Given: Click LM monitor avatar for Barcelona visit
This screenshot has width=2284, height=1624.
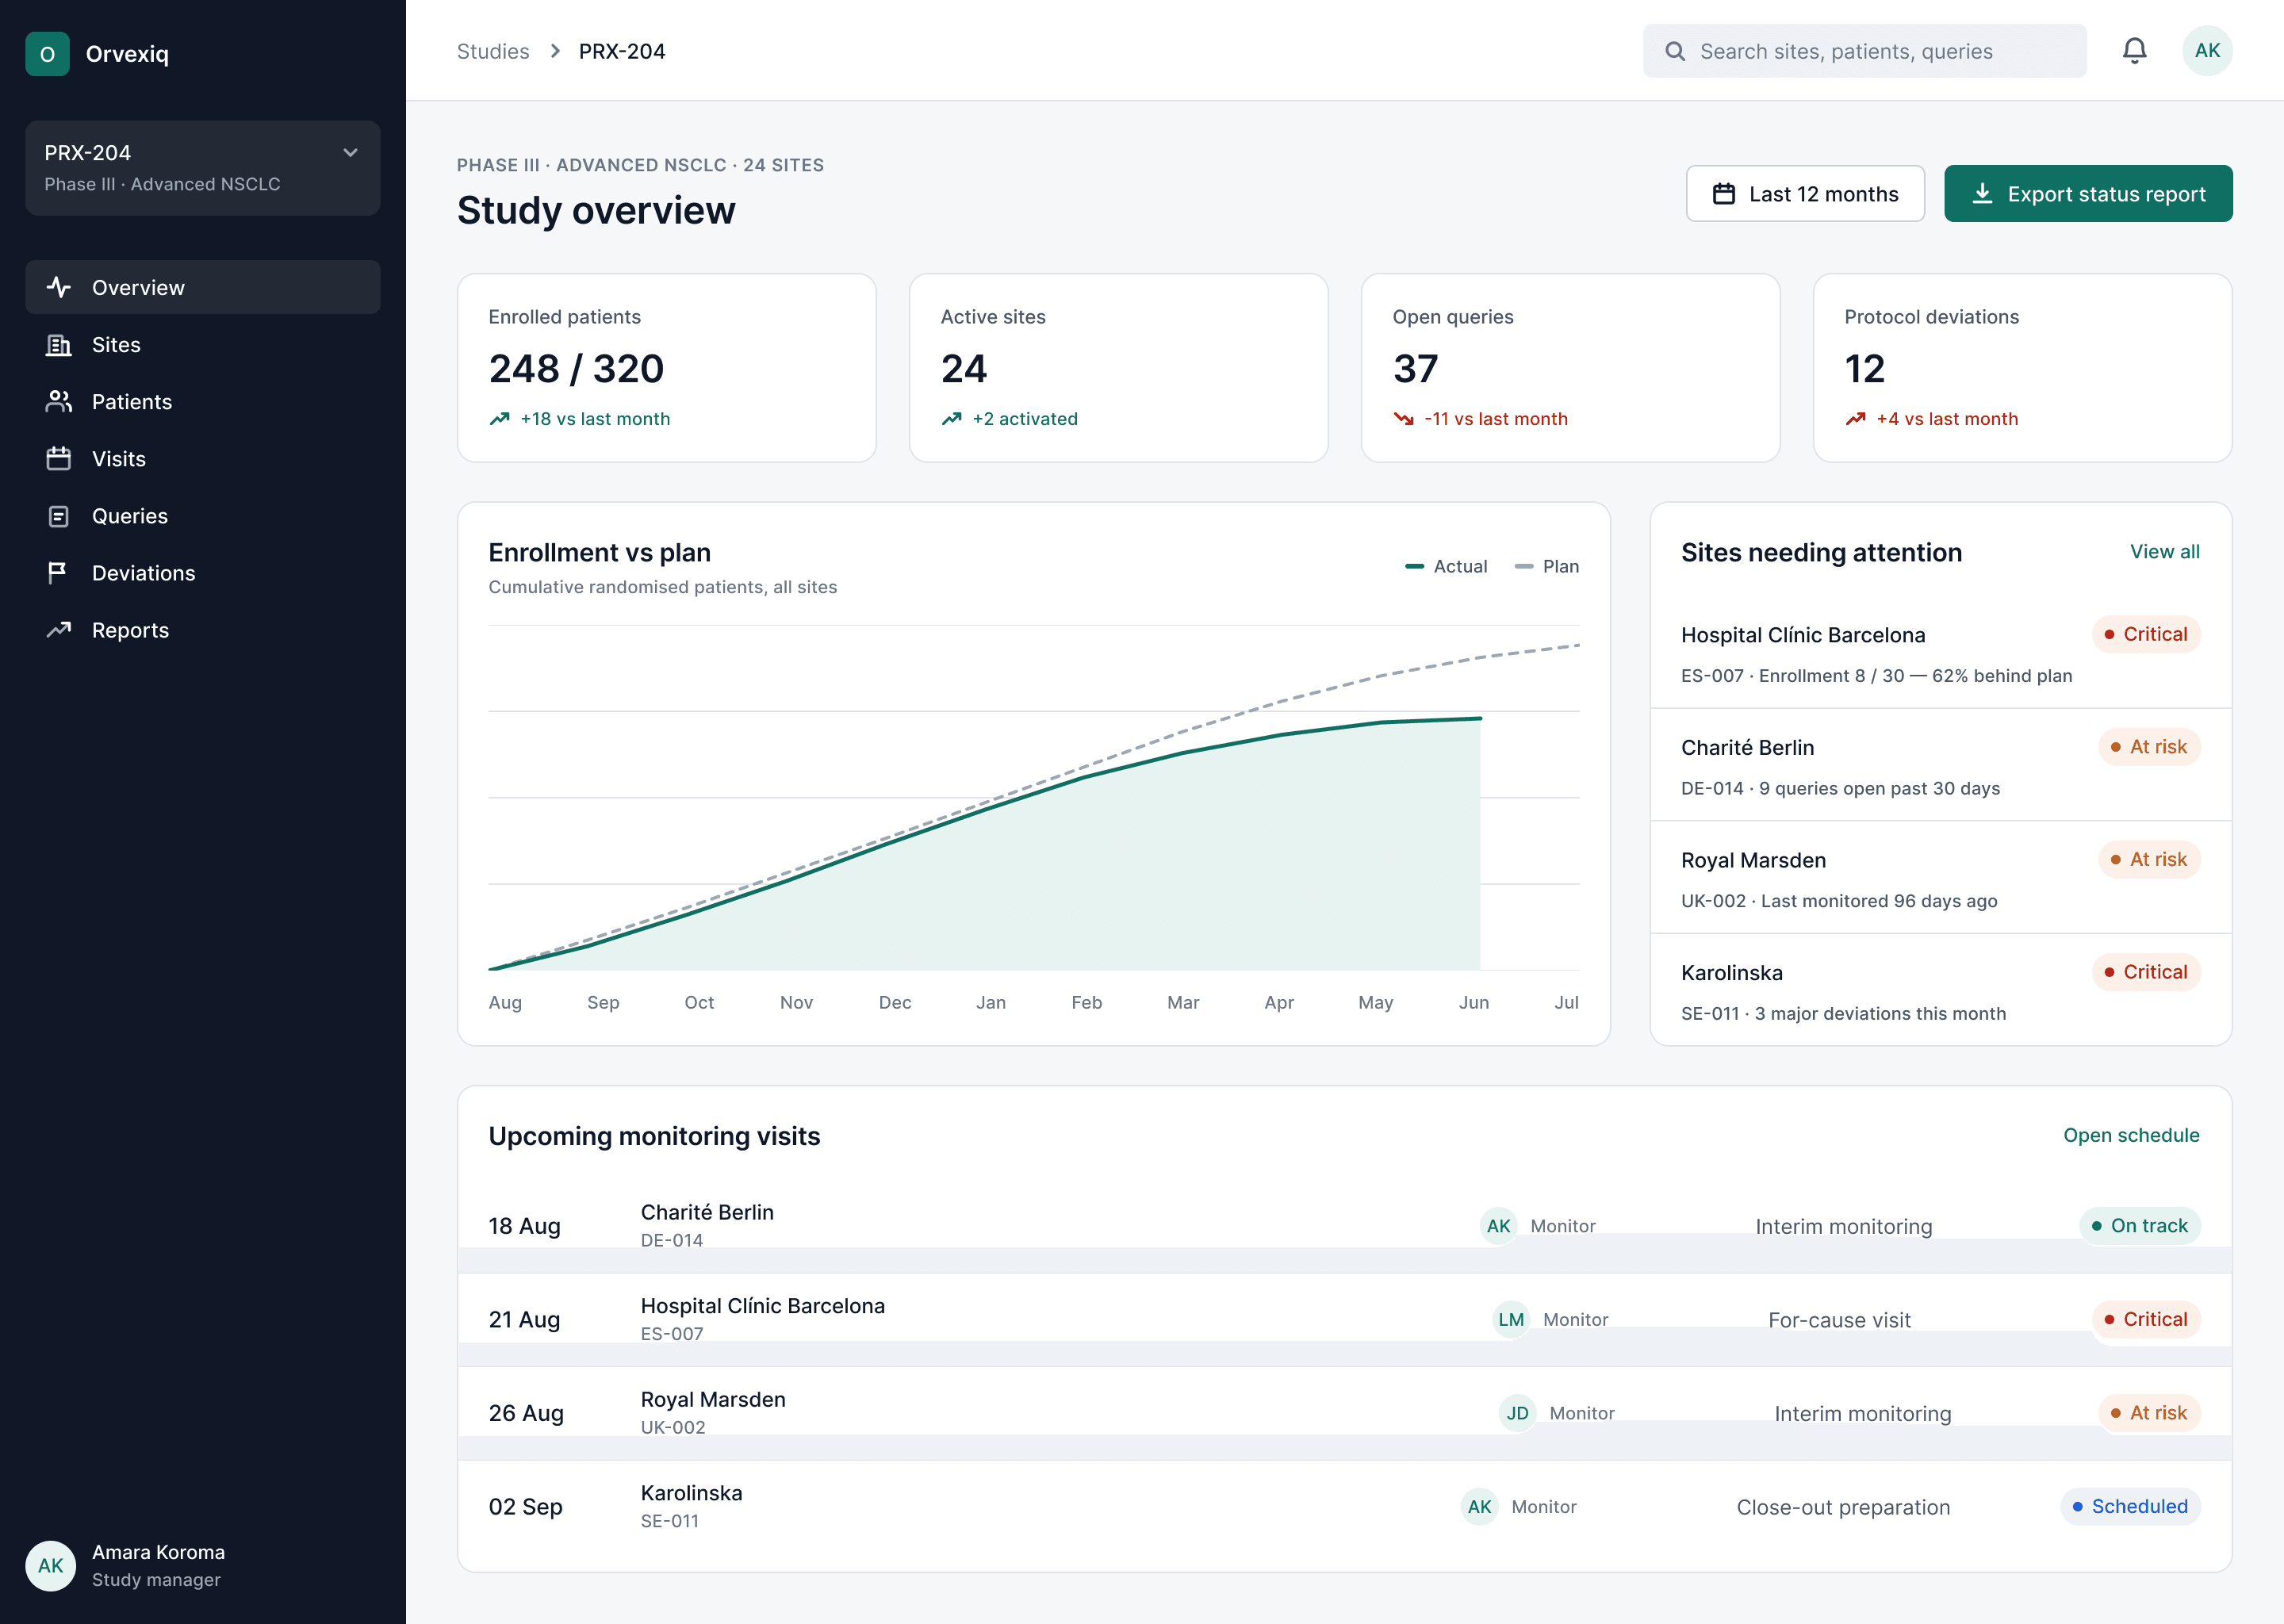Looking at the screenshot, I should click(x=1512, y=1320).
